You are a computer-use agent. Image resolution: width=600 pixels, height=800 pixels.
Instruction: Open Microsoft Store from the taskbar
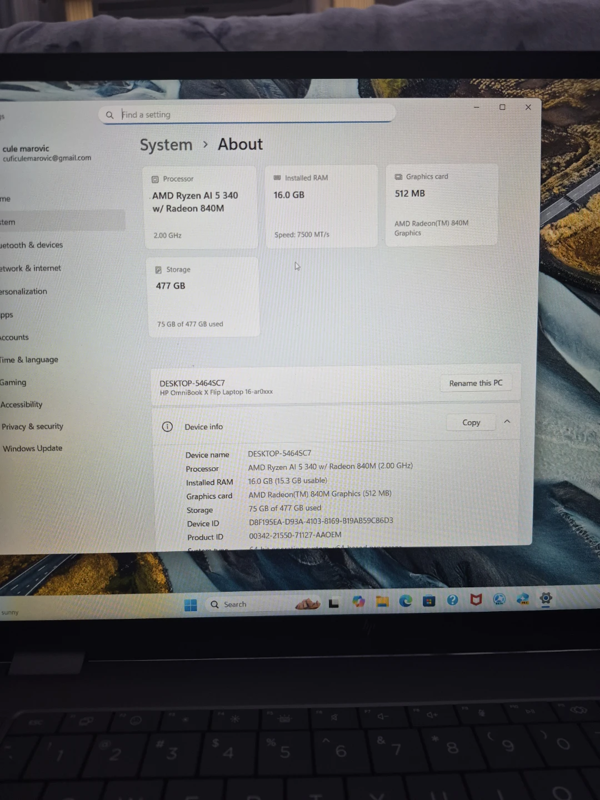(x=429, y=601)
